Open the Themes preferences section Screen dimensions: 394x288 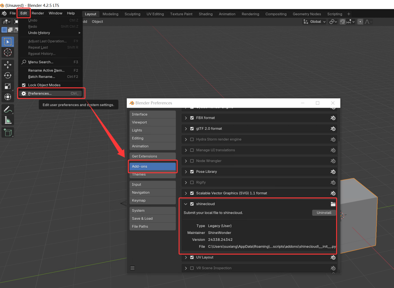(x=153, y=175)
